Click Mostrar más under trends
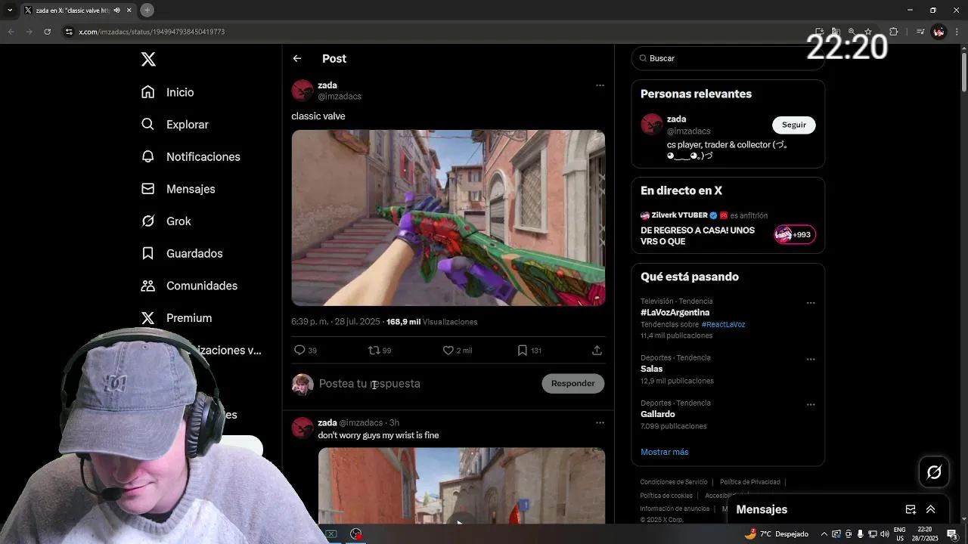Image resolution: width=968 pixels, height=544 pixels. 665,452
